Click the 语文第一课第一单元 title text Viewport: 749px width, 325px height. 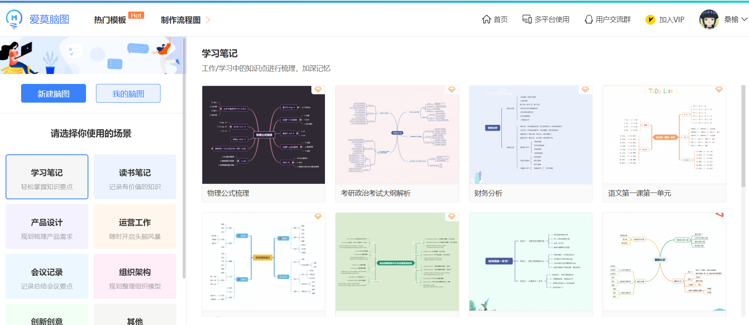[639, 193]
